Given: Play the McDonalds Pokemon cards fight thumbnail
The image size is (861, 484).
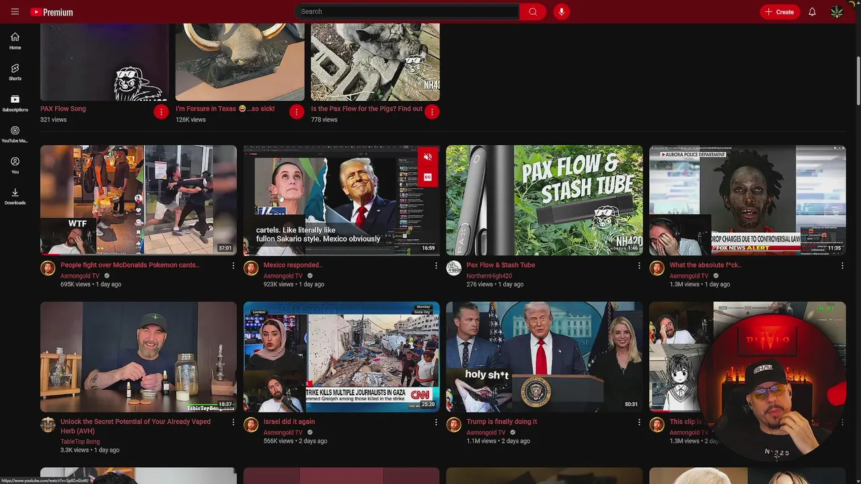Looking at the screenshot, I should click(139, 200).
